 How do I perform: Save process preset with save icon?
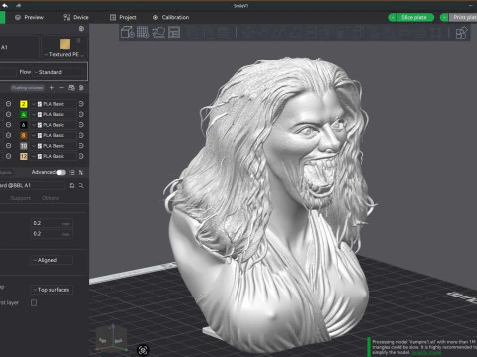[x=72, y=186]
